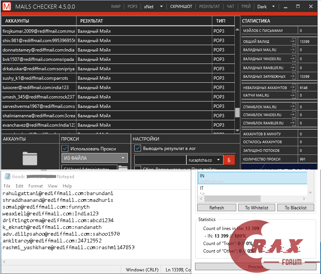Click the To Whitelist button
Viewport: 321px width, 274px height.
point(257,207)
